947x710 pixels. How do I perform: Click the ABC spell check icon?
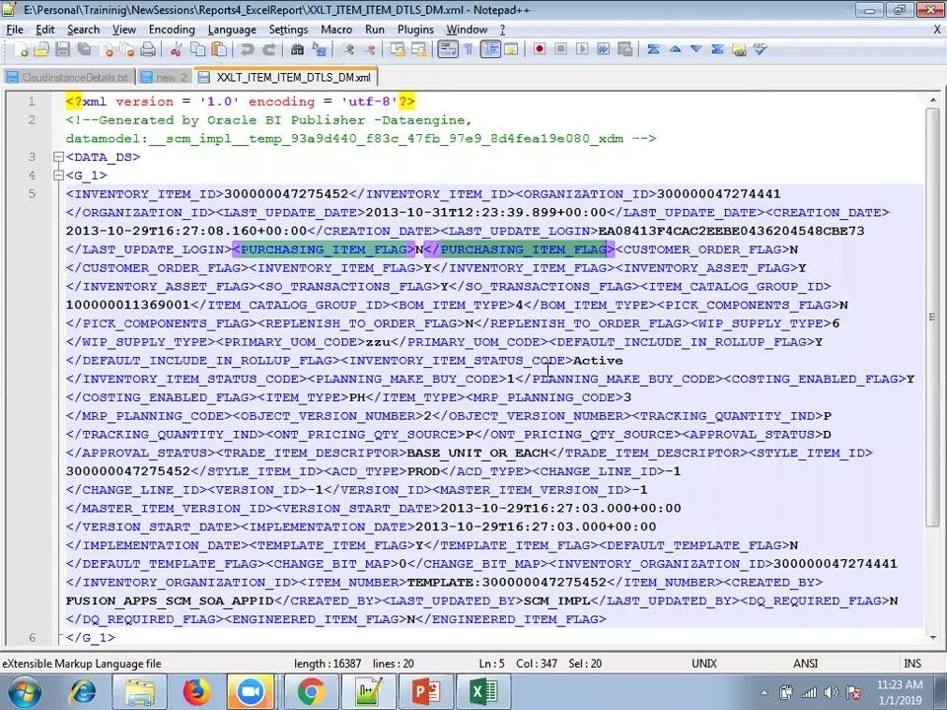pos(760,49)
